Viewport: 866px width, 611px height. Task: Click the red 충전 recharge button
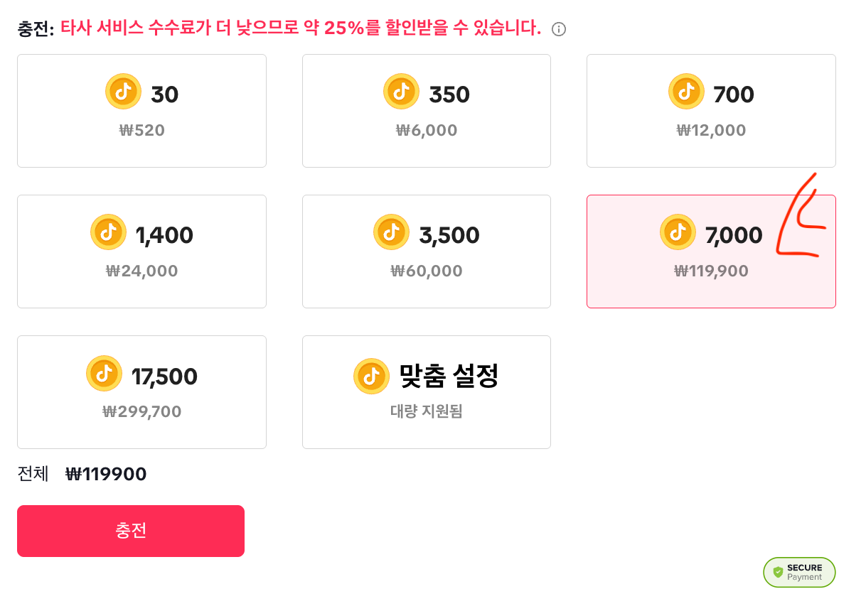[131, 531]
